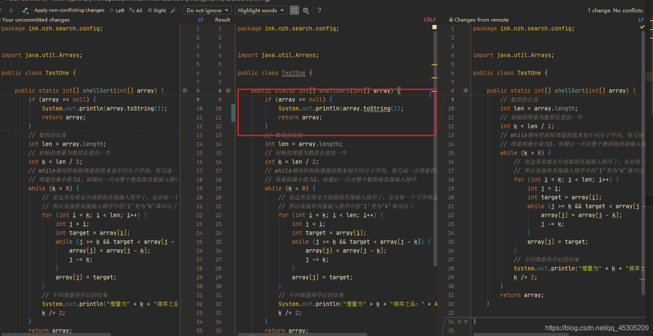Open the 'Do not ignore' whitespace dropdown
Image resolution: width=653 pixels, height=336 pixels.
[207, 10]
